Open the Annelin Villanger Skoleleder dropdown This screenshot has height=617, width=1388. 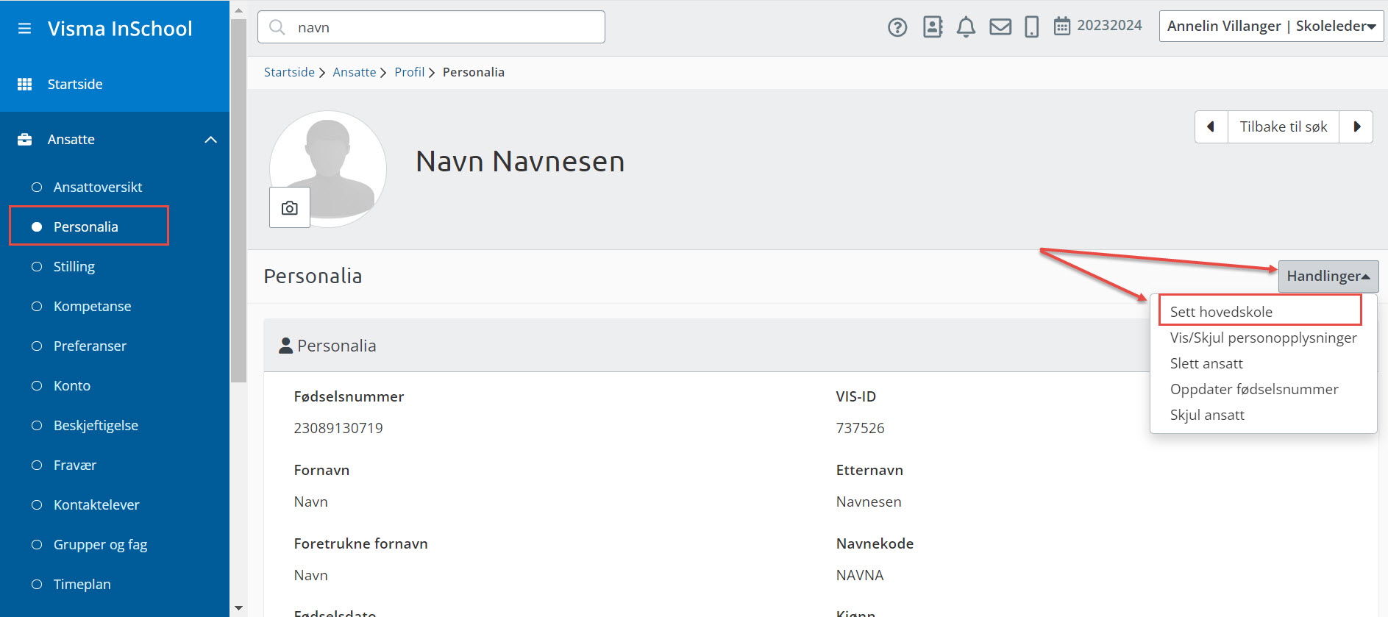(1271, 26)
